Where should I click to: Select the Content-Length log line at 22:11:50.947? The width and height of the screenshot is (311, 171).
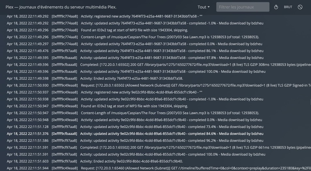tap(170, 113)
